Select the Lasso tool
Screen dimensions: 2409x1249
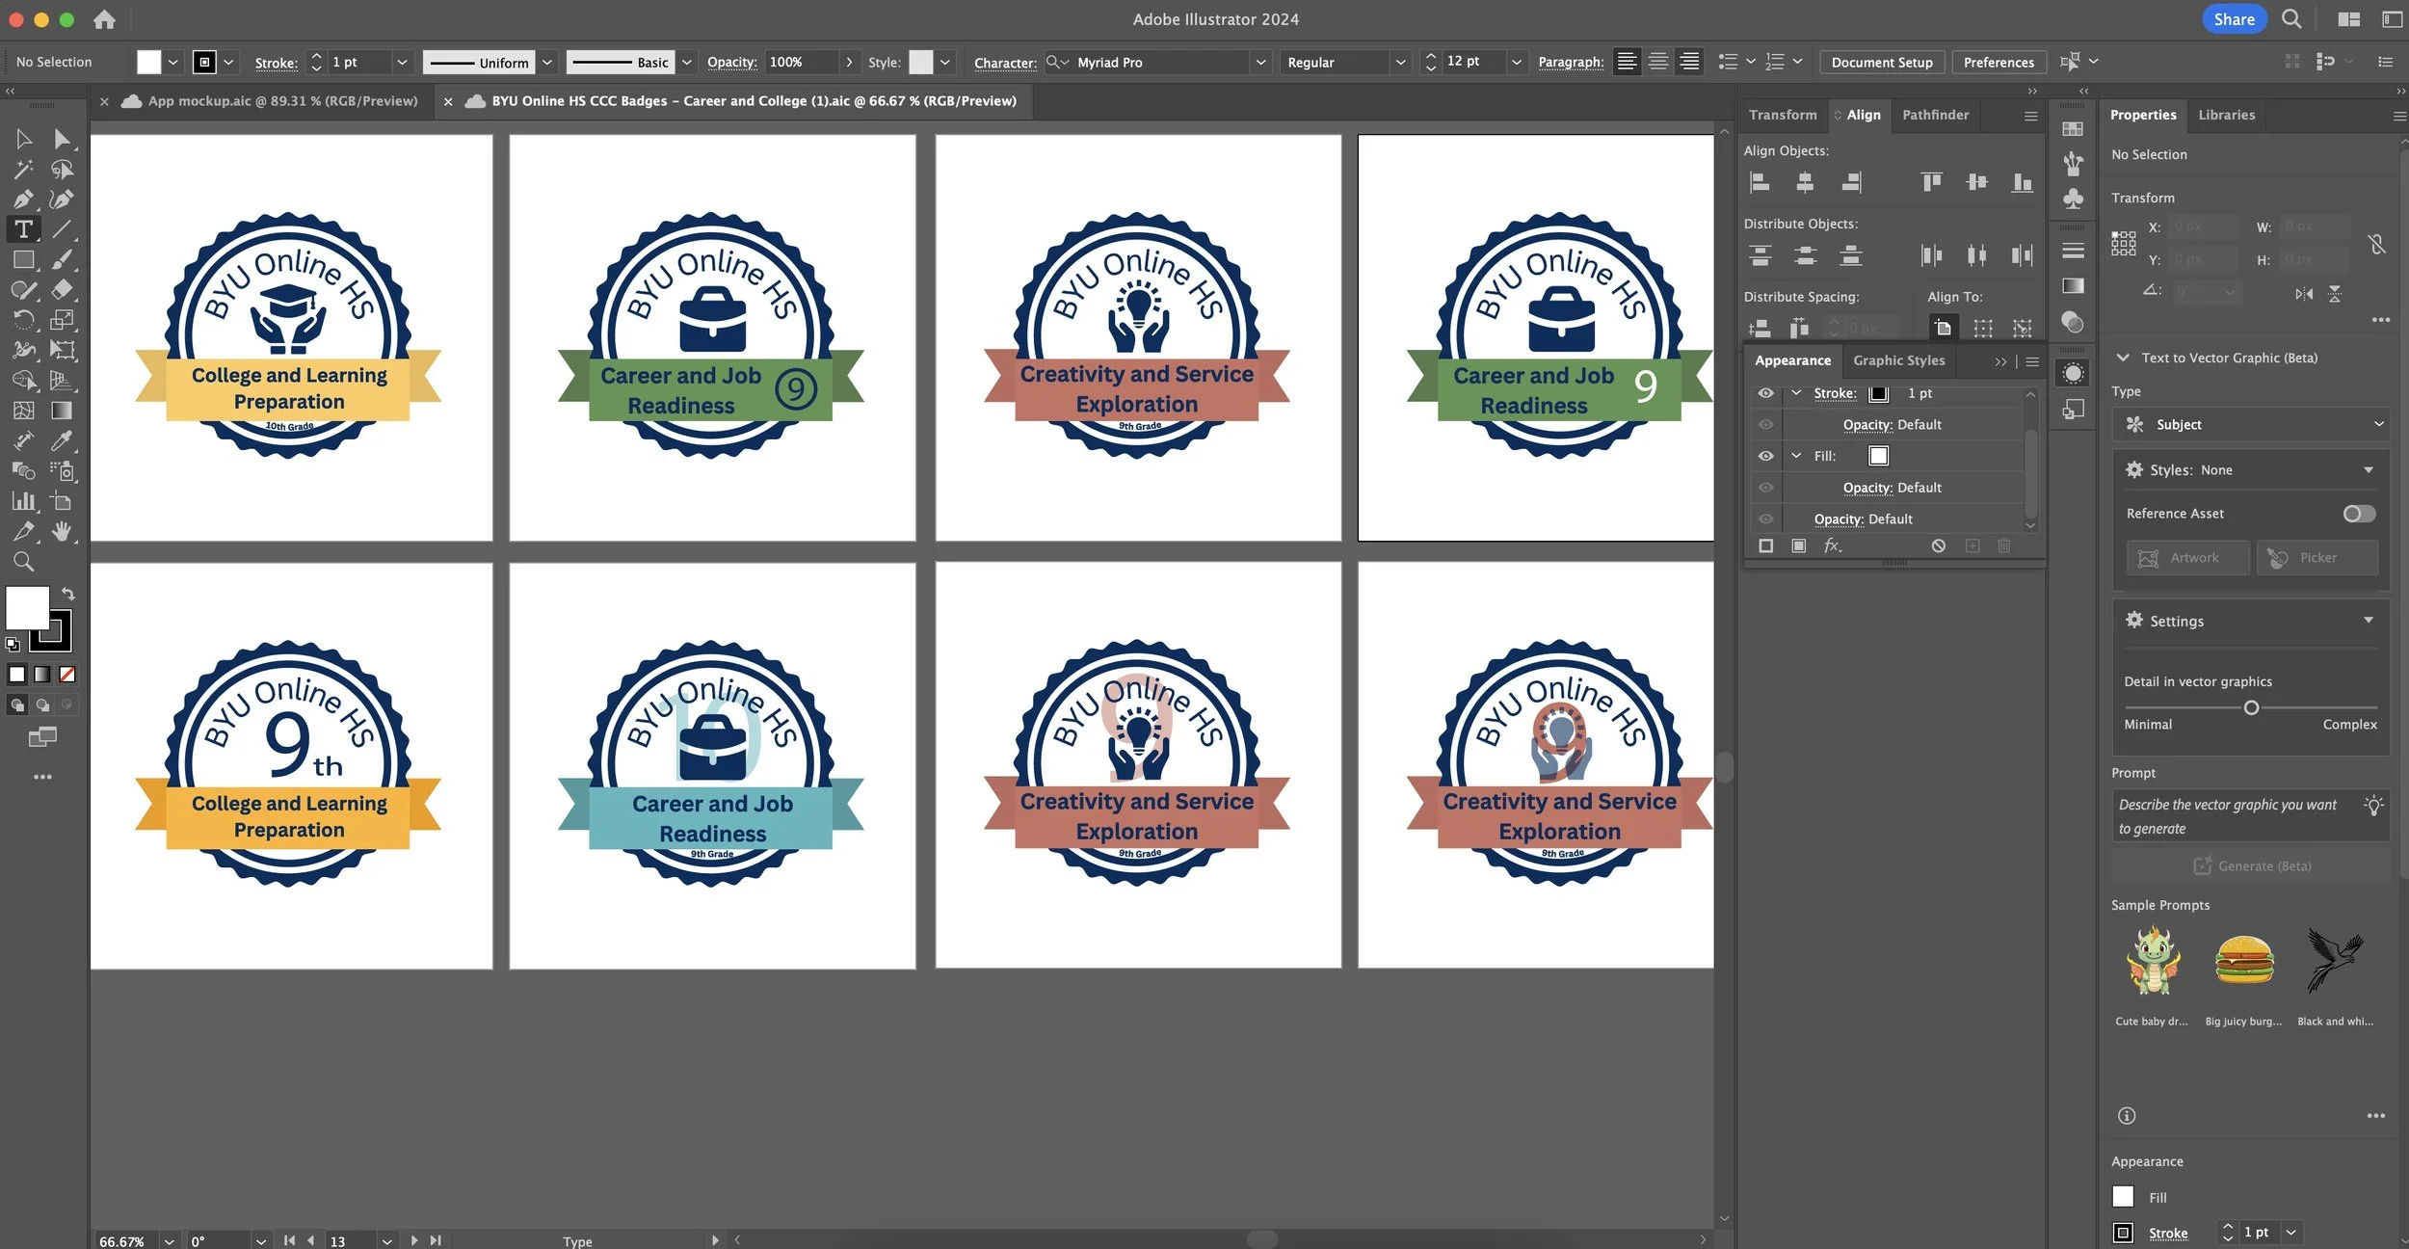(63, 170)
